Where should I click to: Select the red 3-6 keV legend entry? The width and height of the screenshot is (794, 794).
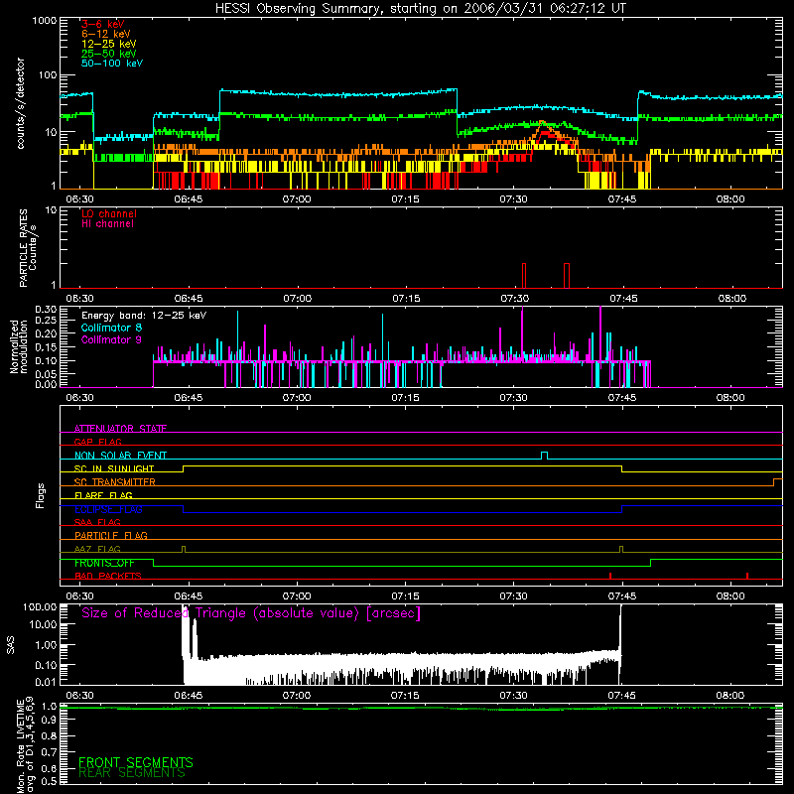(103, 24)
